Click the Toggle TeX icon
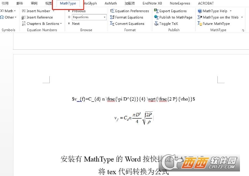 (x=156, y=24)
